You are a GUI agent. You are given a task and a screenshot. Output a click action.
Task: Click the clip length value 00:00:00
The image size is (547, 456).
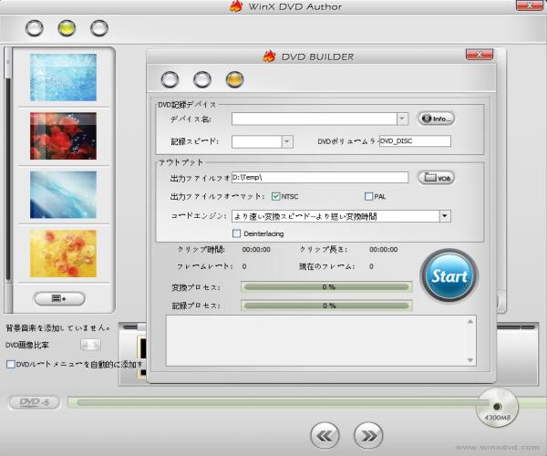click(x=384, y=250)
